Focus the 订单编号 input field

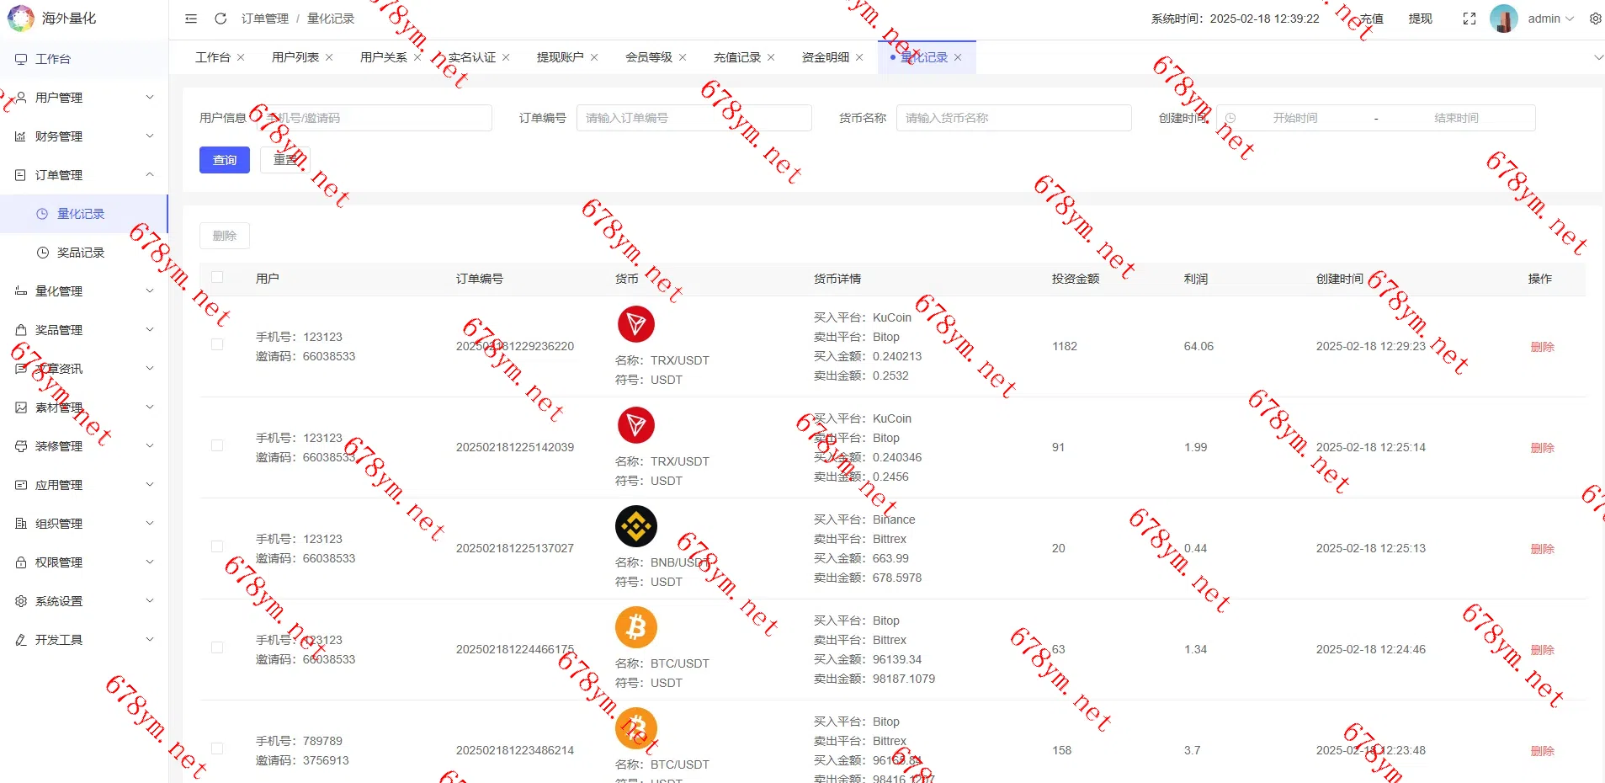click(694, 118)
